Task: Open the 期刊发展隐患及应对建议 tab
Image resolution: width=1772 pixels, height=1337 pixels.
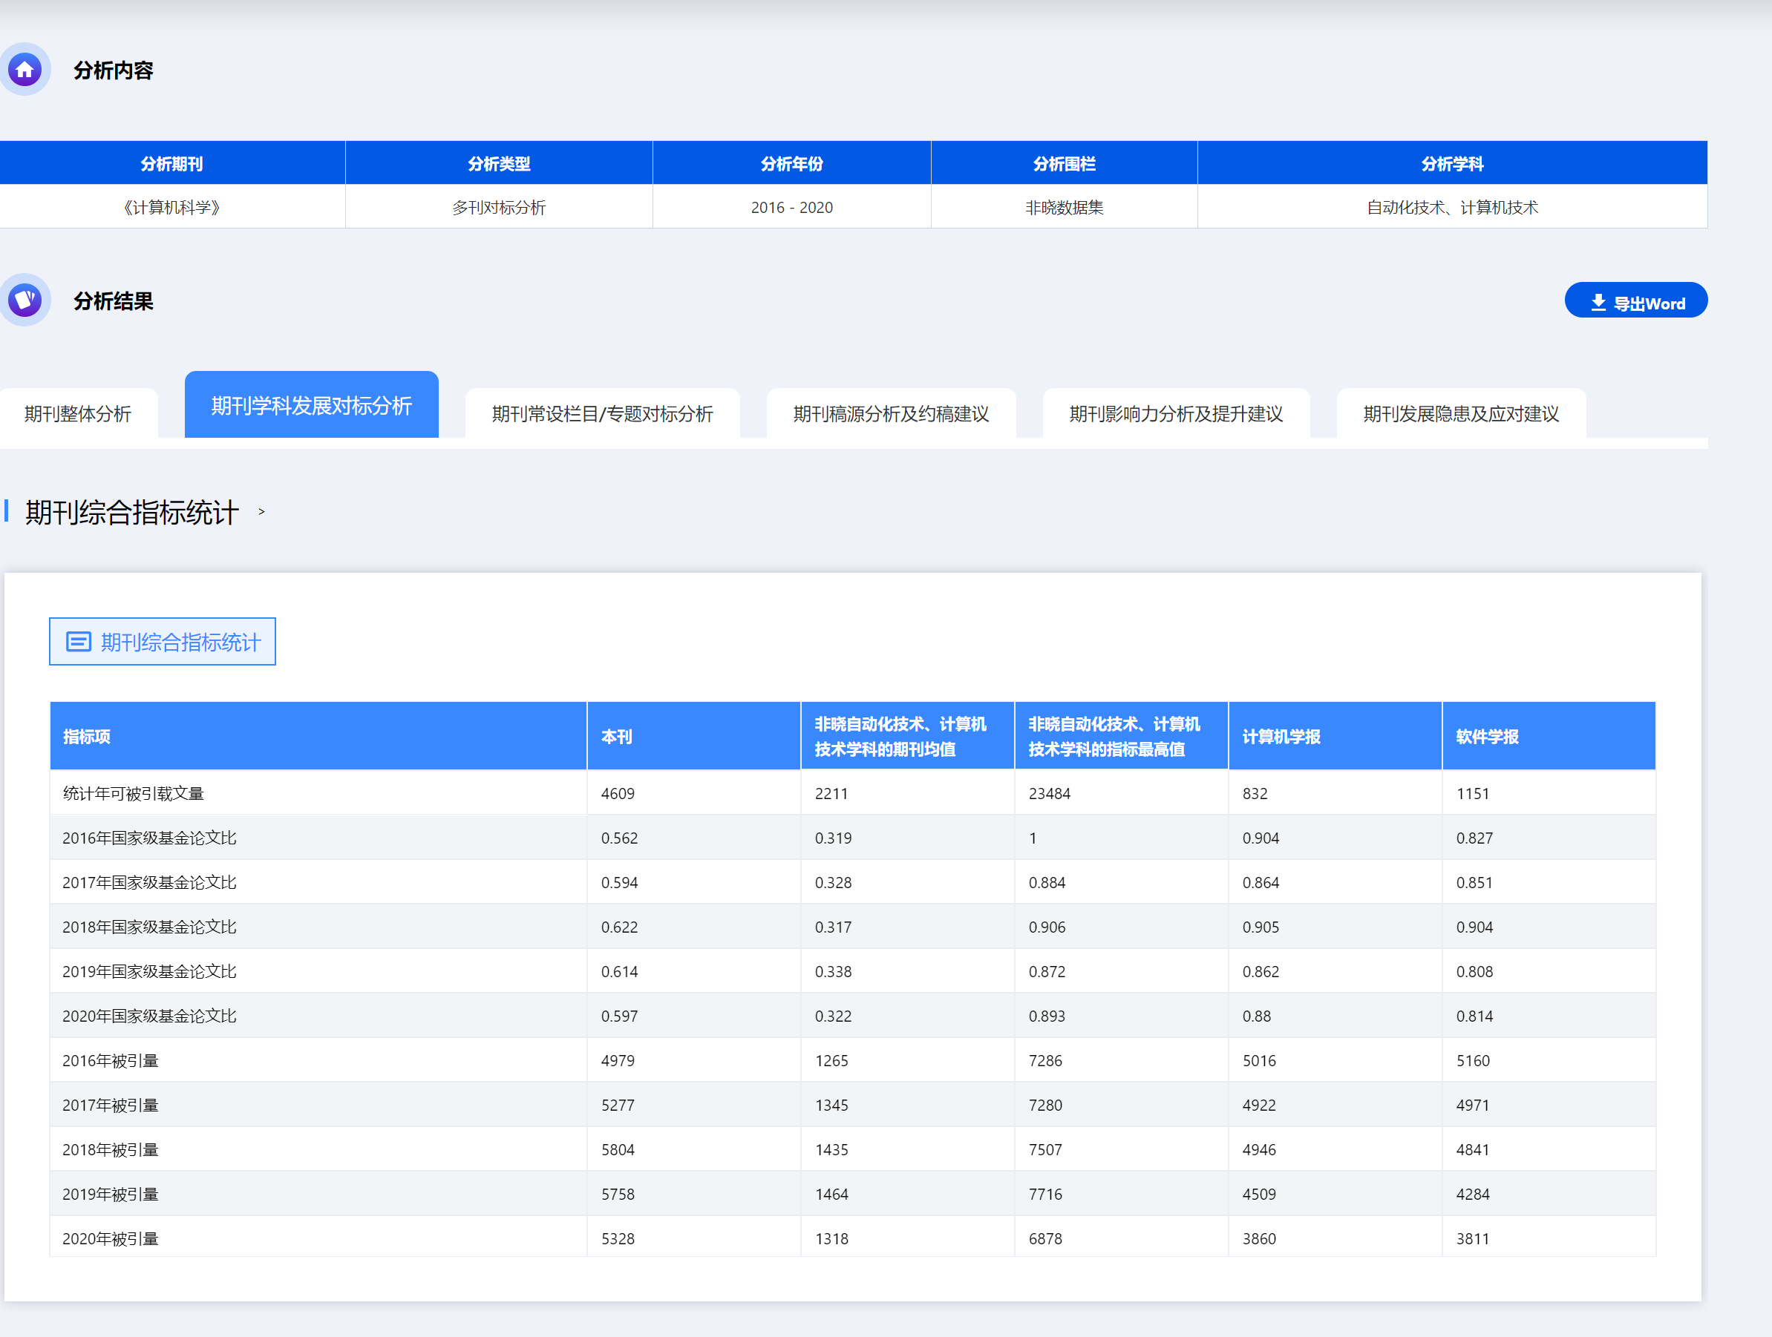Action: click(1461, 413)
